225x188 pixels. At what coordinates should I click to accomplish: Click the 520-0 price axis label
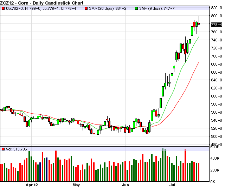(x=217, y=128)
